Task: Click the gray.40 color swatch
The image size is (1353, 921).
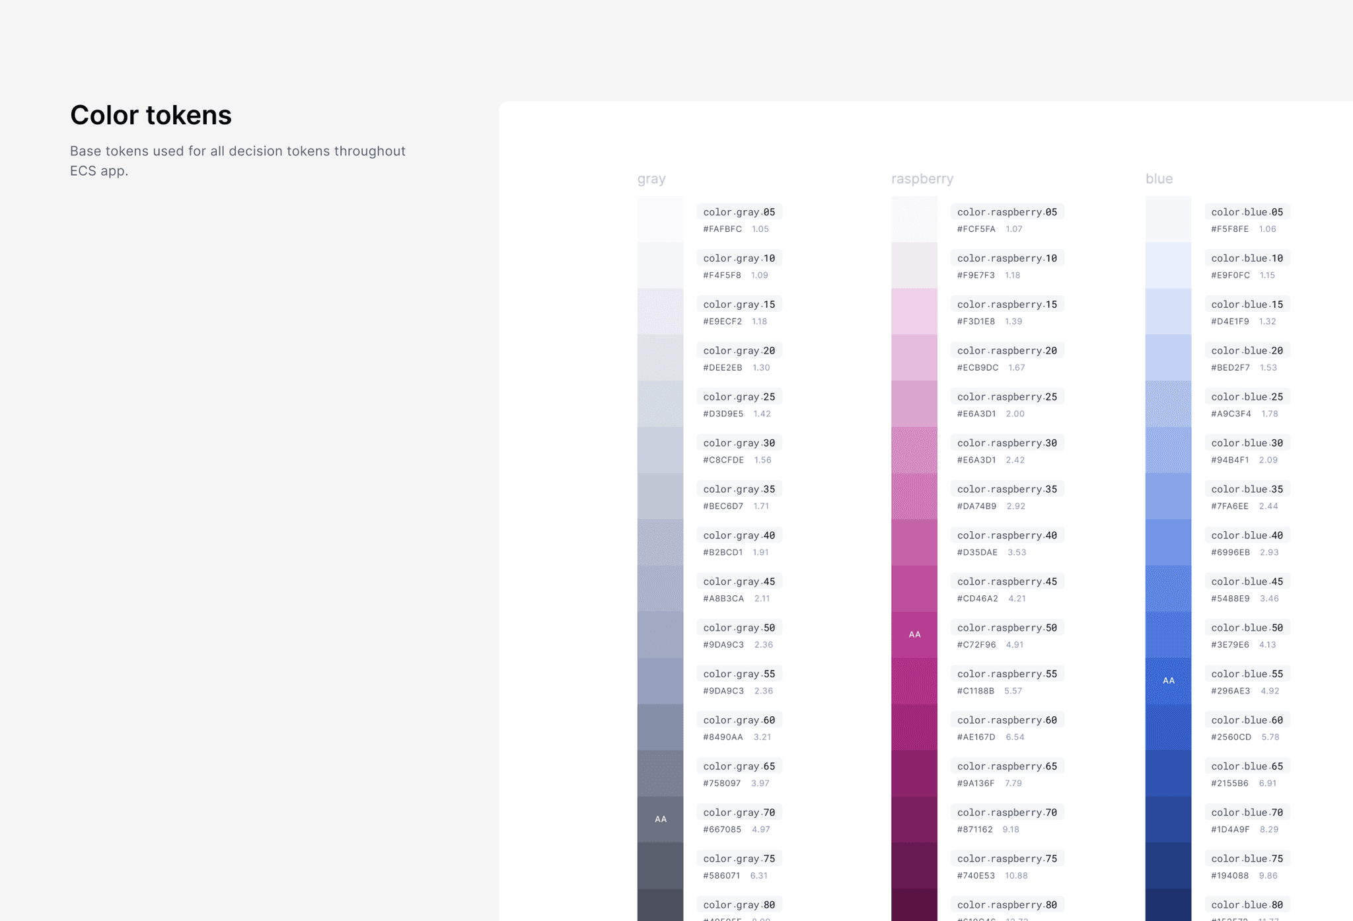Action: point(659,542)
